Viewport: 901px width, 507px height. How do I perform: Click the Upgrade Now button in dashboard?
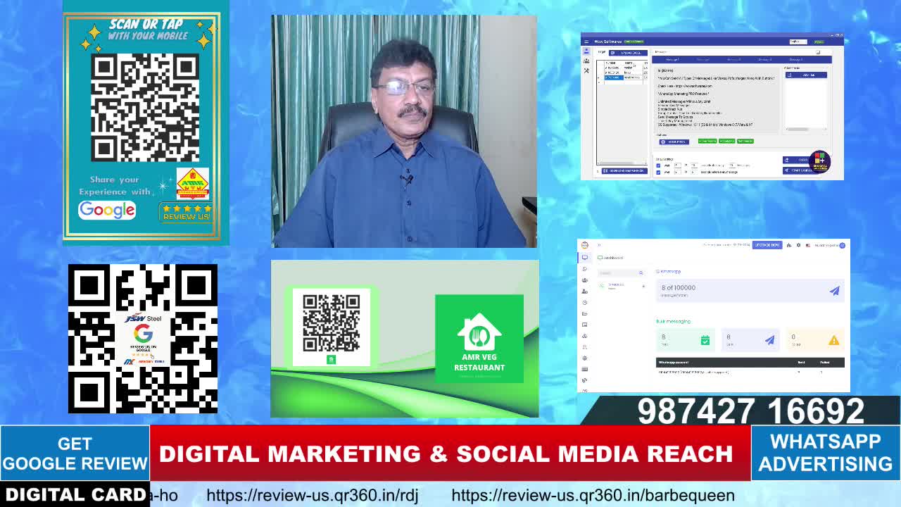tap(767, 245)
